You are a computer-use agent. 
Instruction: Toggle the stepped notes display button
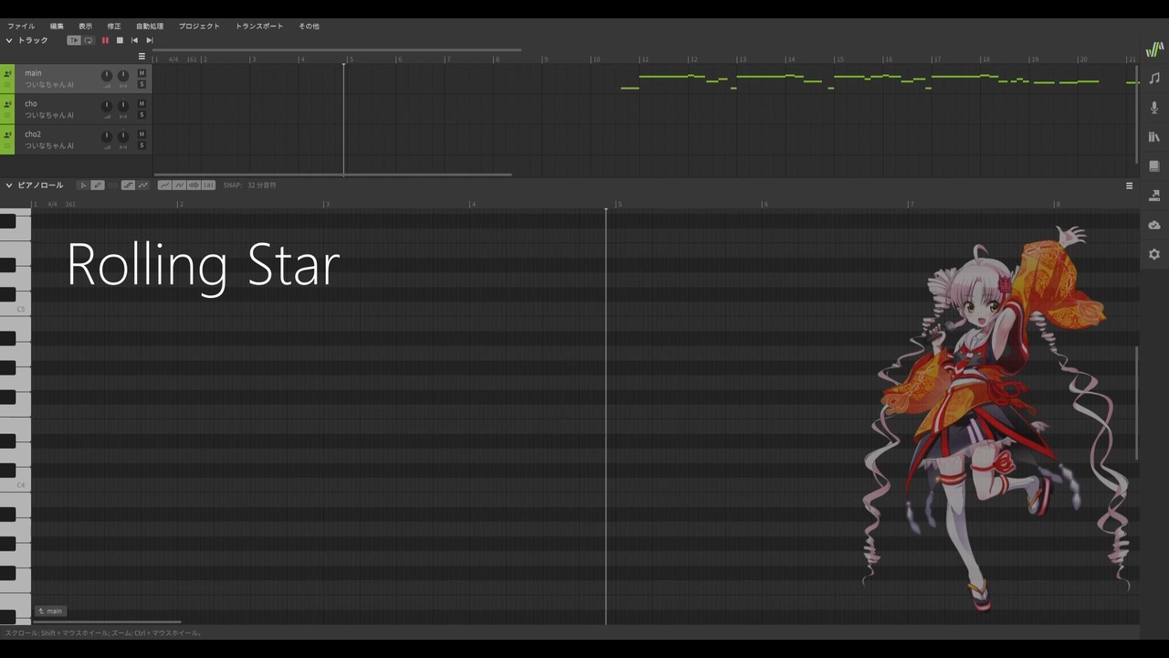[128, 186]
